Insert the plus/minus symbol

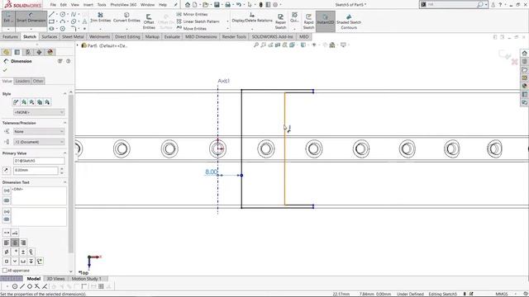click(x=23, y=252)
